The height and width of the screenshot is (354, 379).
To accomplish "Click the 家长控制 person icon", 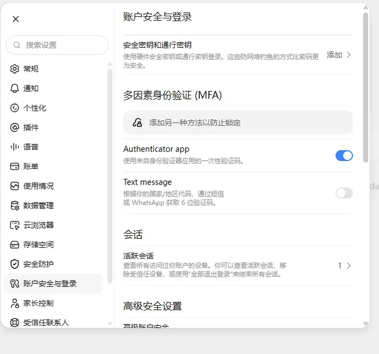I will pyautogui.click(x=15, y=303).
